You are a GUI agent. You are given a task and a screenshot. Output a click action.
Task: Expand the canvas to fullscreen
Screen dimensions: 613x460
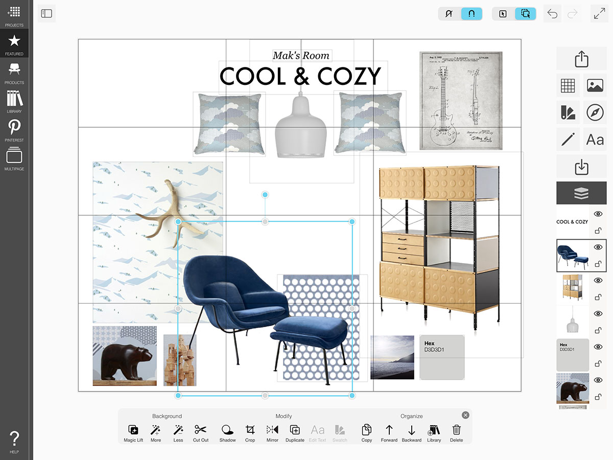pyautogui.click(x=599, y=14)
